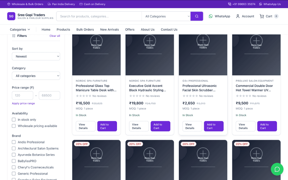The width and height of the screenshot is (288, 180).
Task: Add Glass Top Manicure Table to cart
Action: click(107, 126)
